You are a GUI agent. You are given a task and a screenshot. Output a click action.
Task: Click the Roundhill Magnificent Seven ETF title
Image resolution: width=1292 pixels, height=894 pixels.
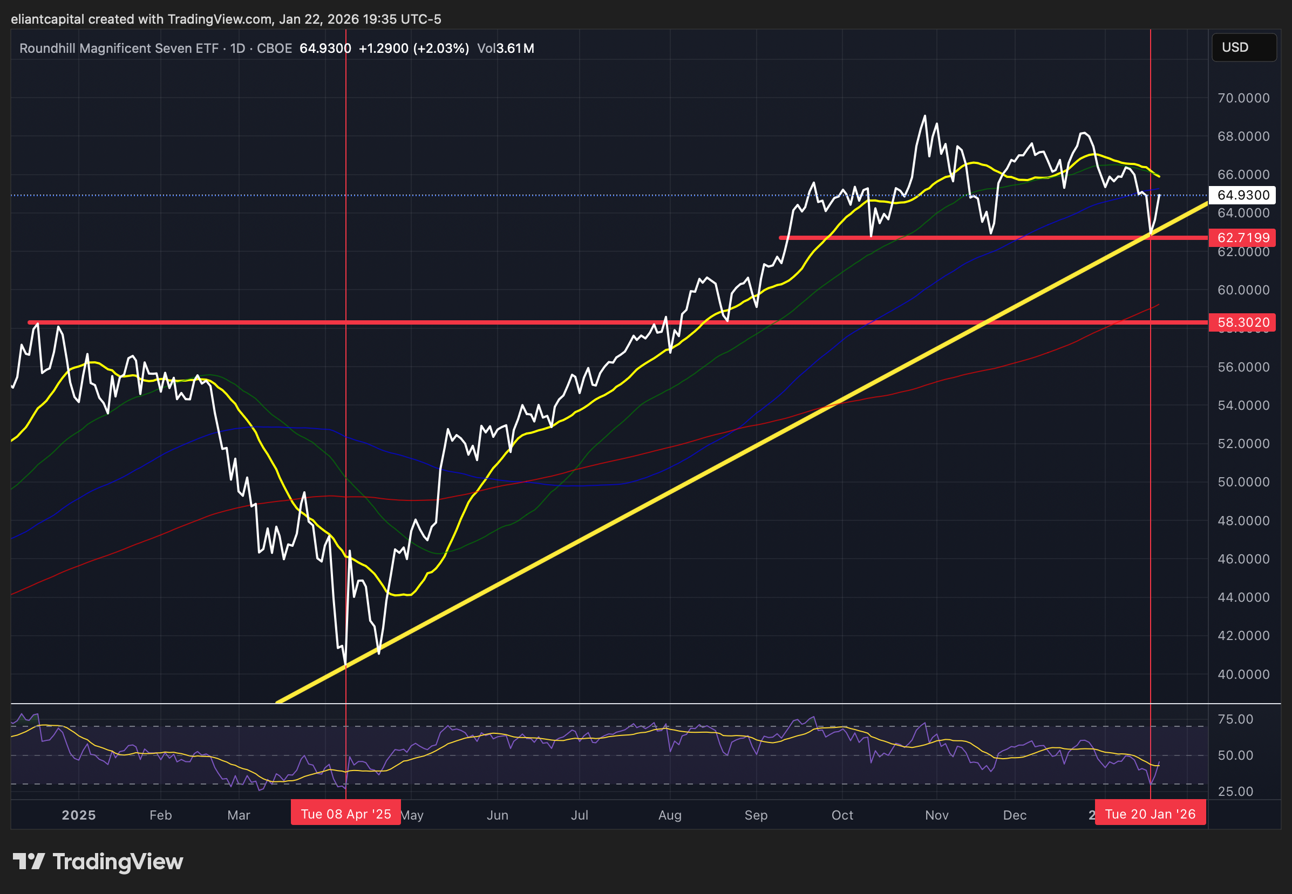coord(119,48)
